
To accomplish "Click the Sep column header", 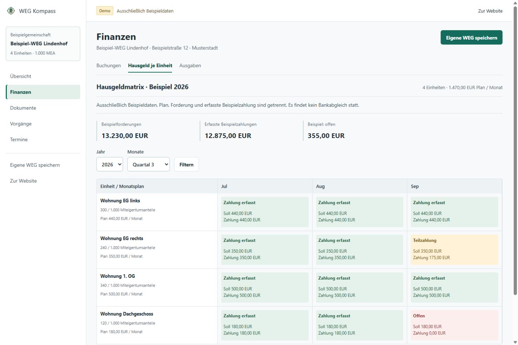I will coord(454,186).
